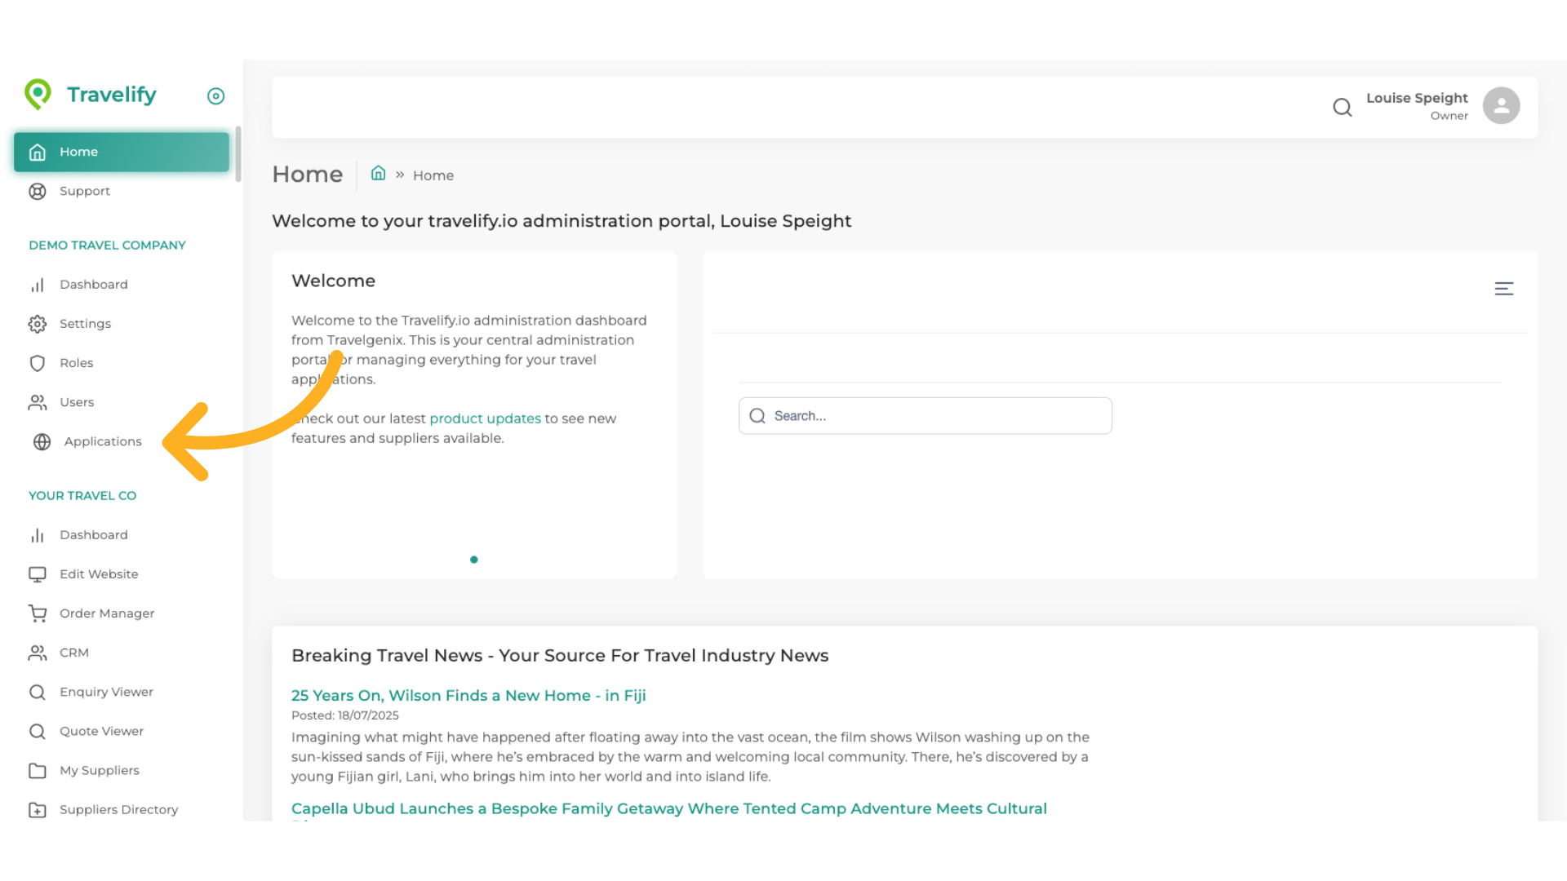Viewport: 1567px width, 881px height.
Task: Open the Wilson Finds a New Home article
Action: click(x=468, y=696)
